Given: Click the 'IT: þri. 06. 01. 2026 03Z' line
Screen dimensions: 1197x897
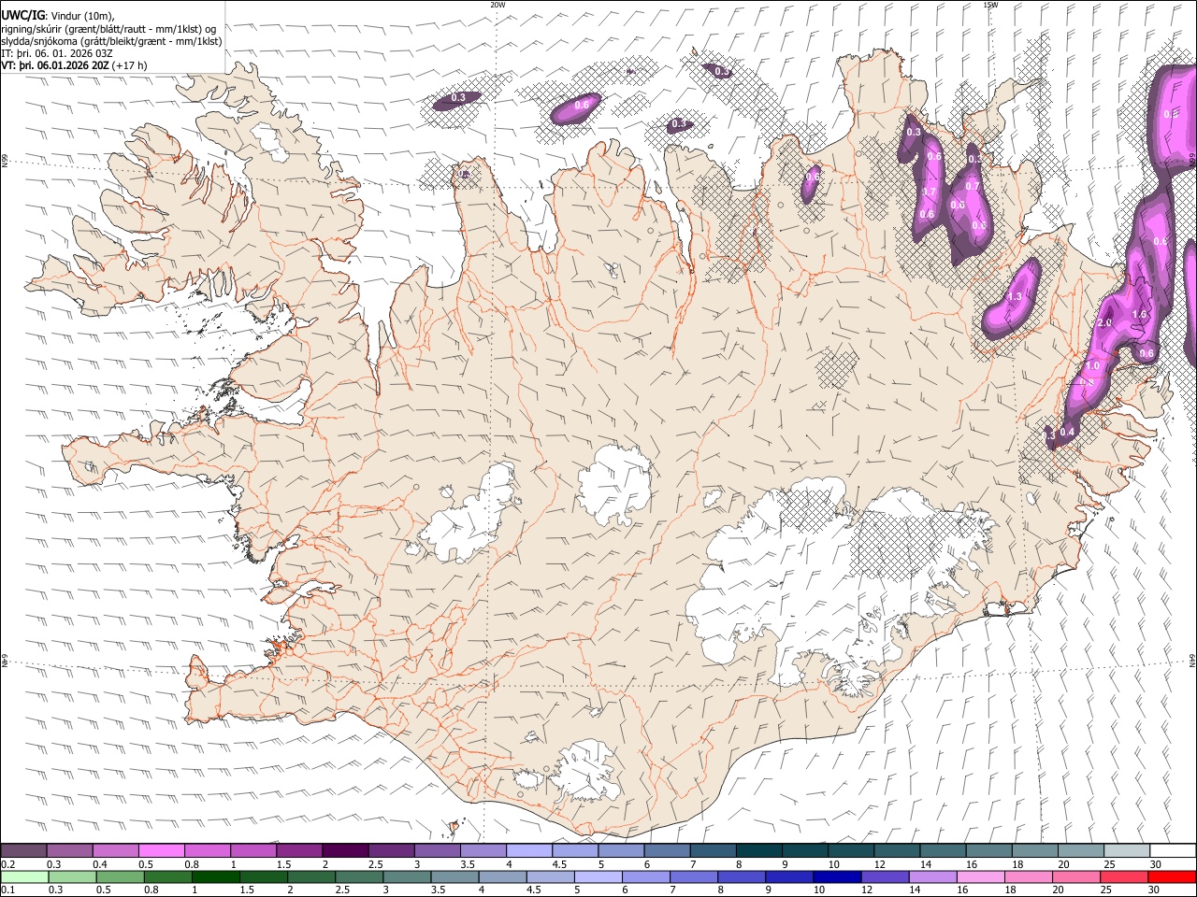Looking at the screenshot, I should 57,54.
